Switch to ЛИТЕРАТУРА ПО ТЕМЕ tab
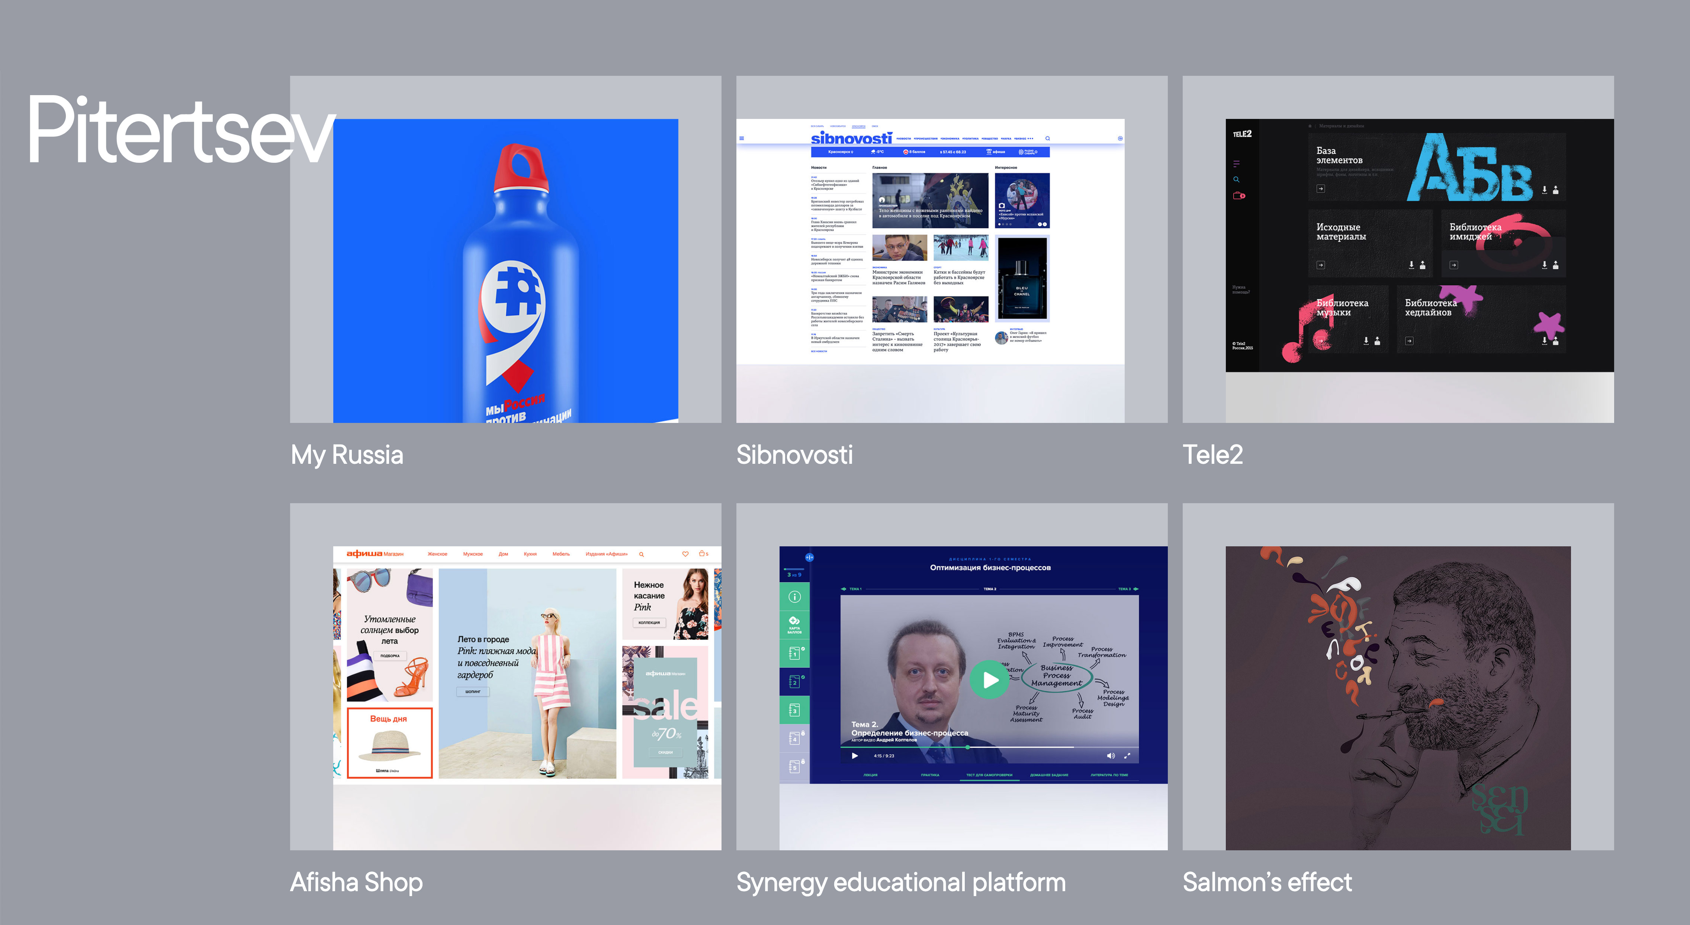The height and width of the screenshot is (925, 1690). click(1109, 775)
